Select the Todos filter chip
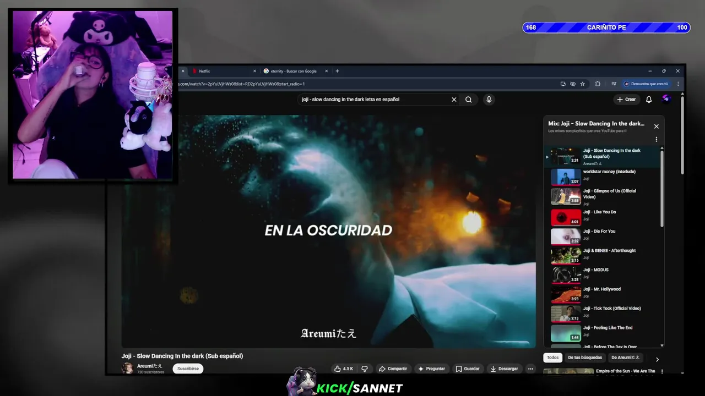 coord(552,358)
